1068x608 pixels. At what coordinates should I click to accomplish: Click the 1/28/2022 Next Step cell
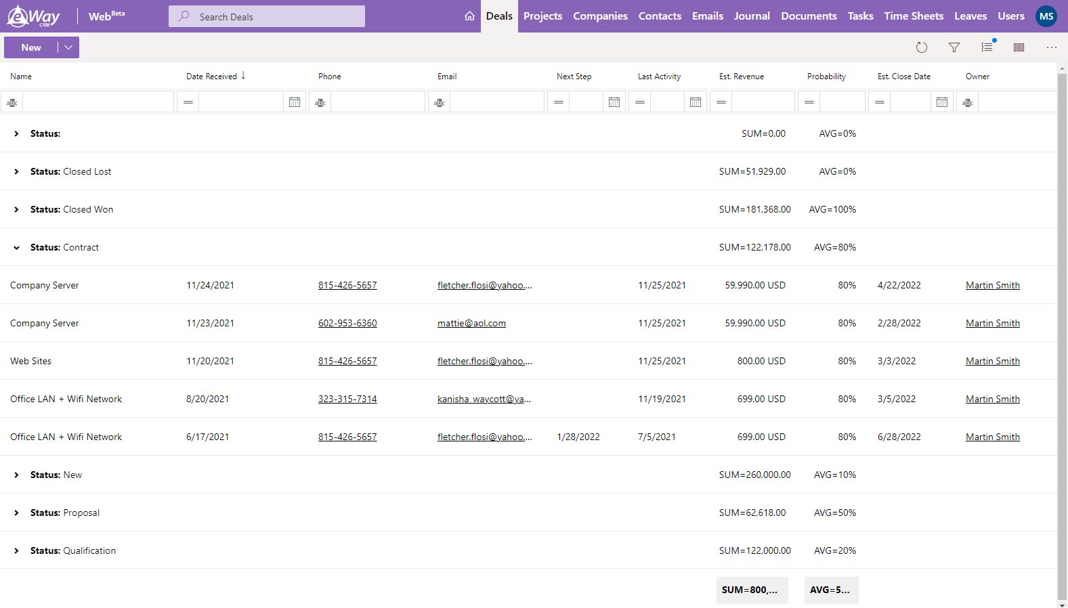(578, 437)
